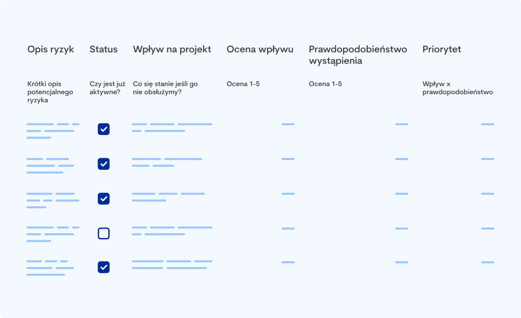Click the first row Priorytet value
Screen dimensions: 521x318
pos(487,124)
